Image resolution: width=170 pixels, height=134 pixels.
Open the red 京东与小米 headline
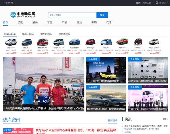click(76, 131)
